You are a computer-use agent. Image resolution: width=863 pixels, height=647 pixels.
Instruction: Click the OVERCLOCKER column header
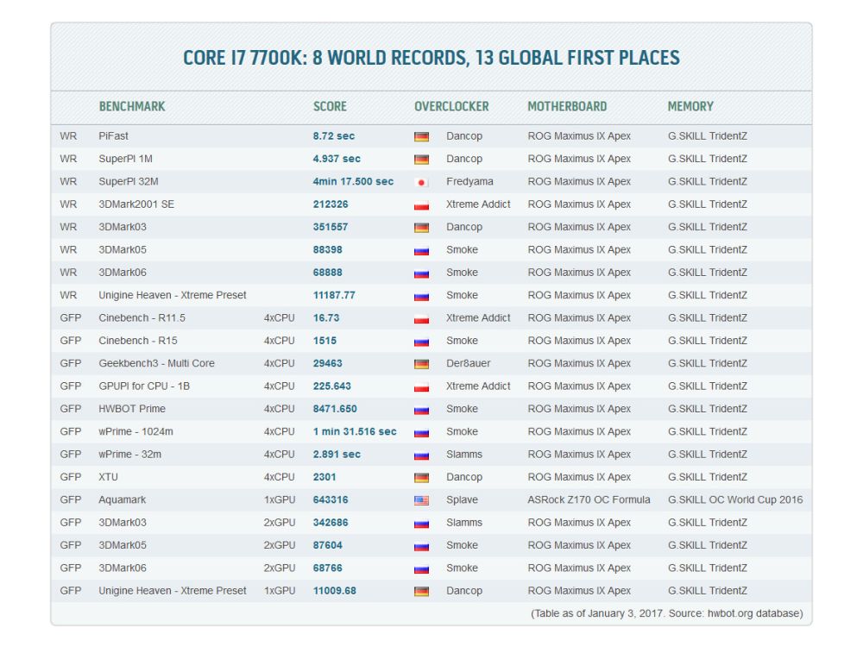pyautogui.click(x=451, y=106)
